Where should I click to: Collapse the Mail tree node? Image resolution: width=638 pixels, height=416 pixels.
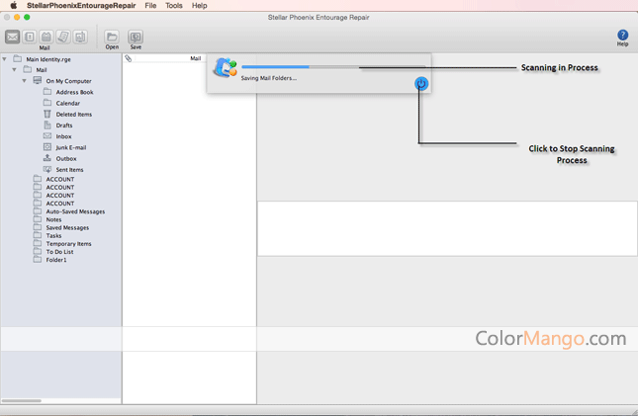coord(14,69)
